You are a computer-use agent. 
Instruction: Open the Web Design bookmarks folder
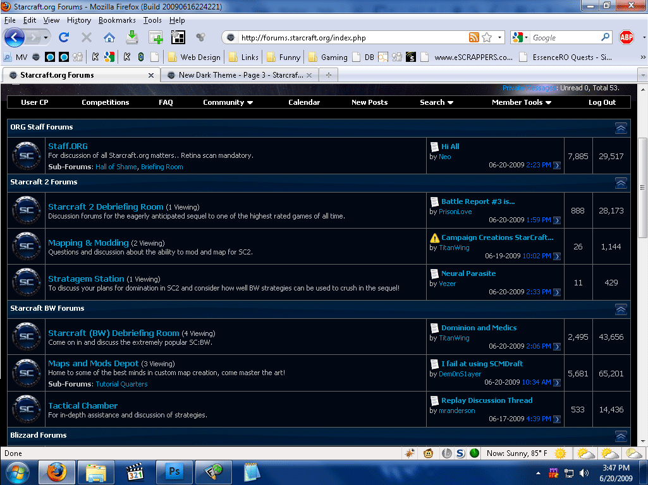(x=194, y=57)
